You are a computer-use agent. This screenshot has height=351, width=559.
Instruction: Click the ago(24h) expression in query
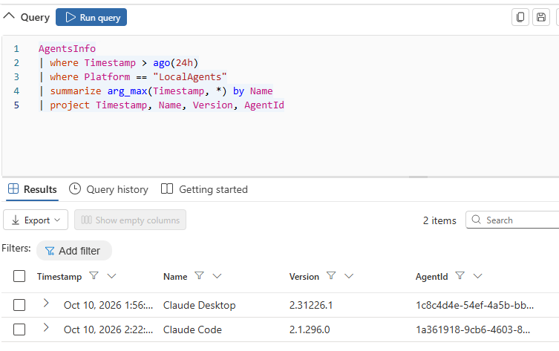click(x=175, y=63)
